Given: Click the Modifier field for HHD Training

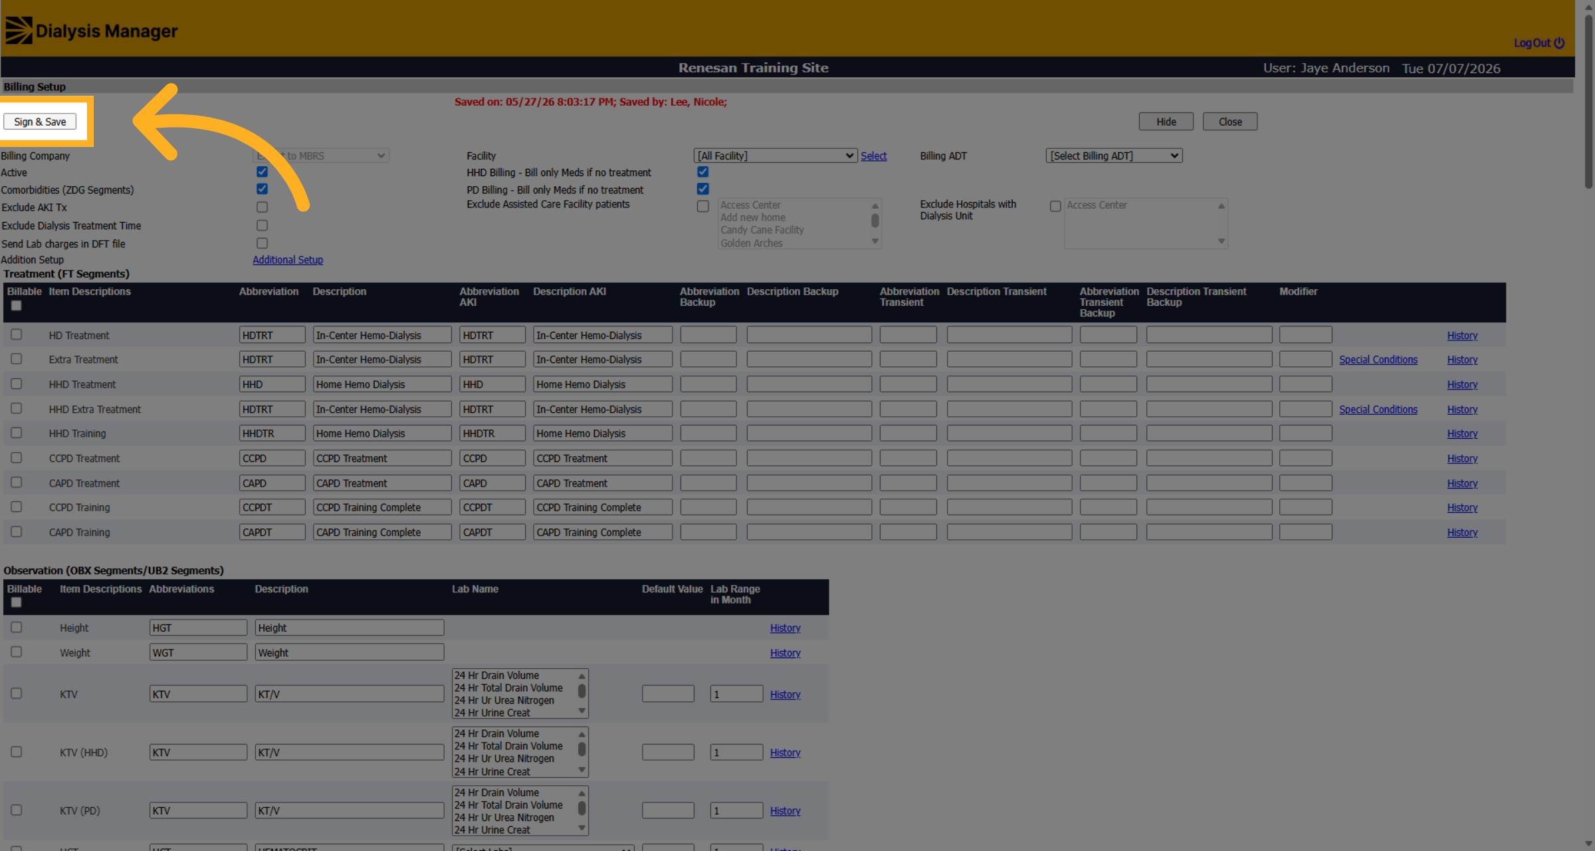Looking at the screenshot, I should [1305, 433].
